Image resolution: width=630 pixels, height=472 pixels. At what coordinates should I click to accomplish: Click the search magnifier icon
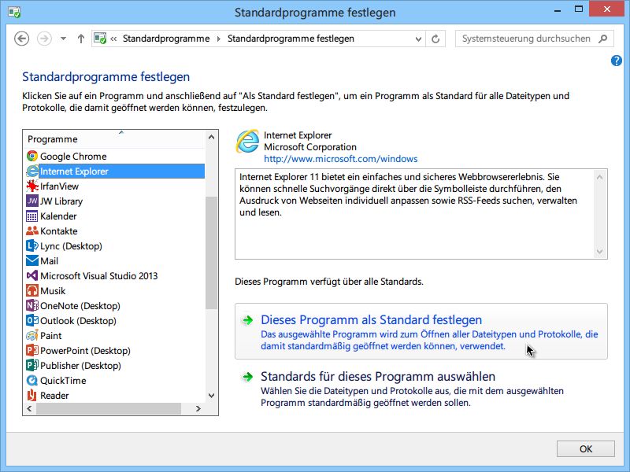(602, 39)
